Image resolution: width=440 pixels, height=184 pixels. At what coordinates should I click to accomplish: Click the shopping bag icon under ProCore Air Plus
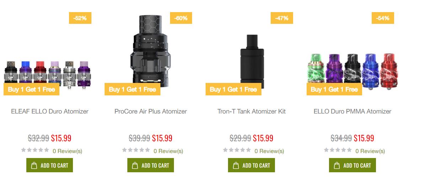[x=135, y=165]
